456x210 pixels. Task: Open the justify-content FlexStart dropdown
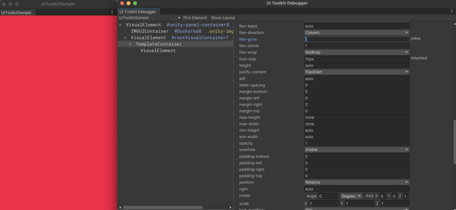pos(356,72)
